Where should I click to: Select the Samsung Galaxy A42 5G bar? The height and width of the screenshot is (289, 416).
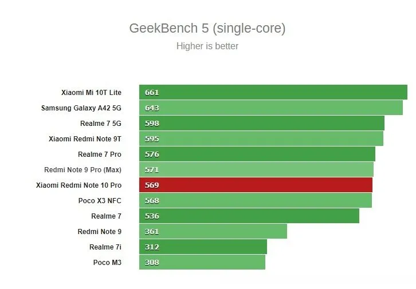[x=270, y=108]
